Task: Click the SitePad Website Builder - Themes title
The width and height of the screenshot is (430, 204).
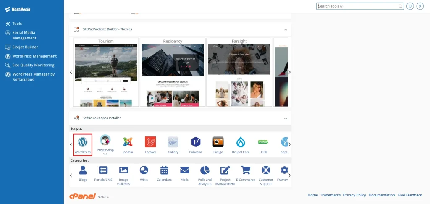Action: (x=107, y=29)
